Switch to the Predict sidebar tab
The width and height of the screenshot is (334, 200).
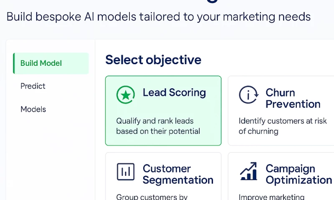[x=33, y=86]
